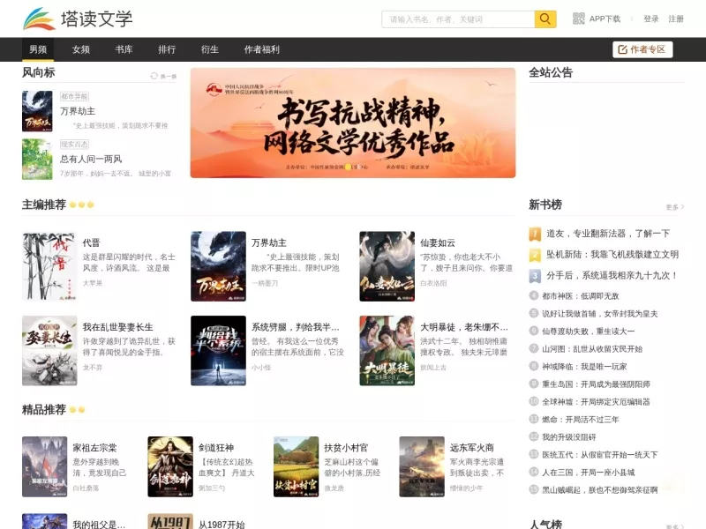The height and width of the screenshot is (529, 706).
Task: Open the 书库 tab
Action: [124, 49]
